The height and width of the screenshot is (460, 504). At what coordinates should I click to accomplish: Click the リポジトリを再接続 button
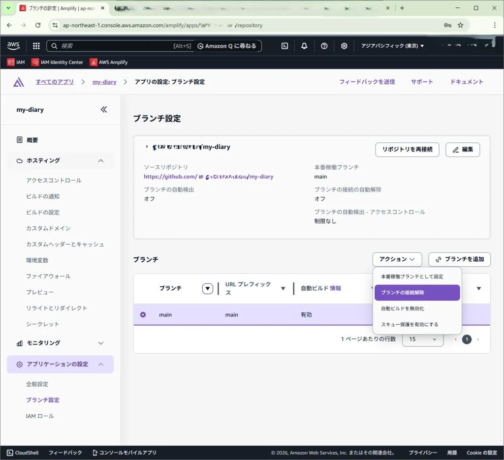point(407,150)
